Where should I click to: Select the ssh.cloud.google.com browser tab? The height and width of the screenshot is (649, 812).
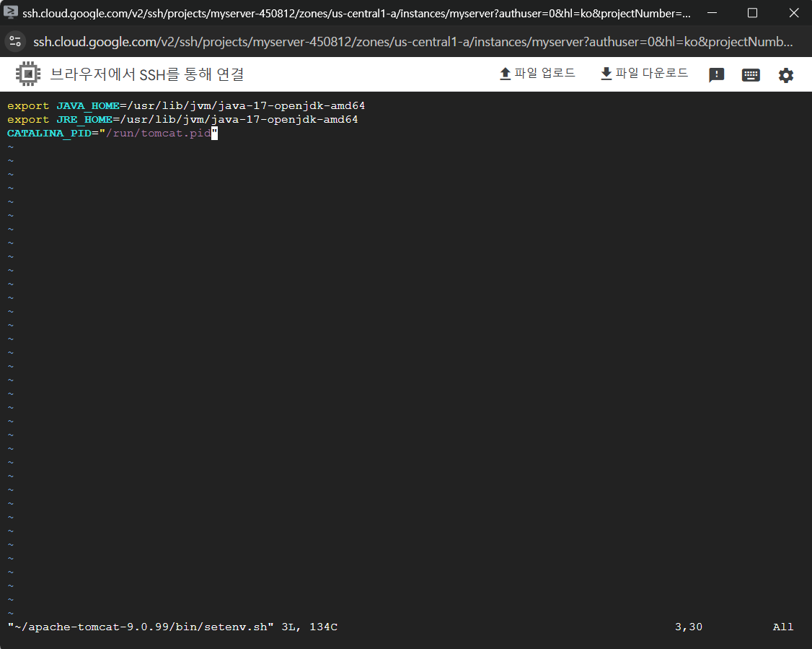(x=288, y=12)
